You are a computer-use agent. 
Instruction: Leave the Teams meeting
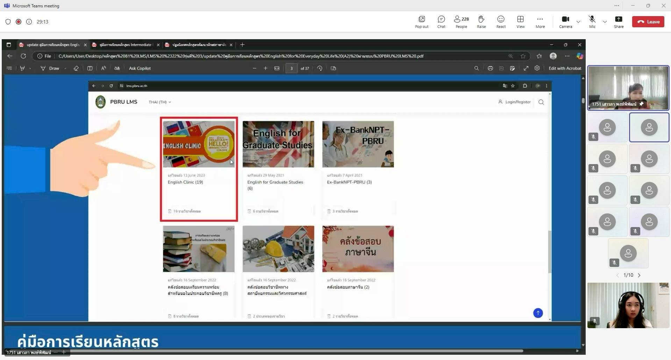coord(648,22)
